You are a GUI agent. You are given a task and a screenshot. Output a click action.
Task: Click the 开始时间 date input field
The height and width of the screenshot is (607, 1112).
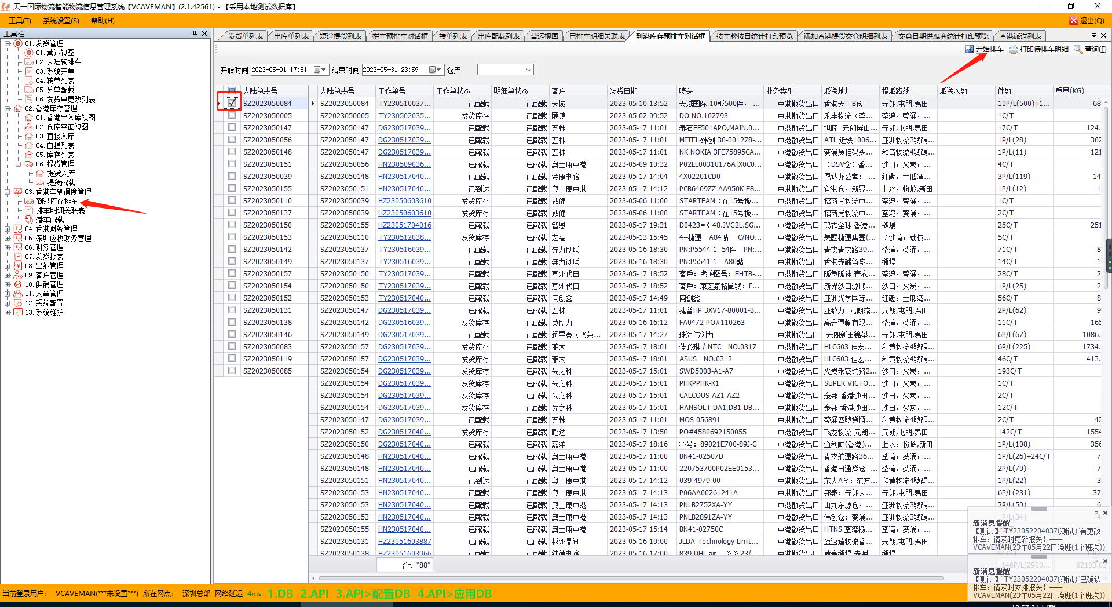click(x=280, y=70)
